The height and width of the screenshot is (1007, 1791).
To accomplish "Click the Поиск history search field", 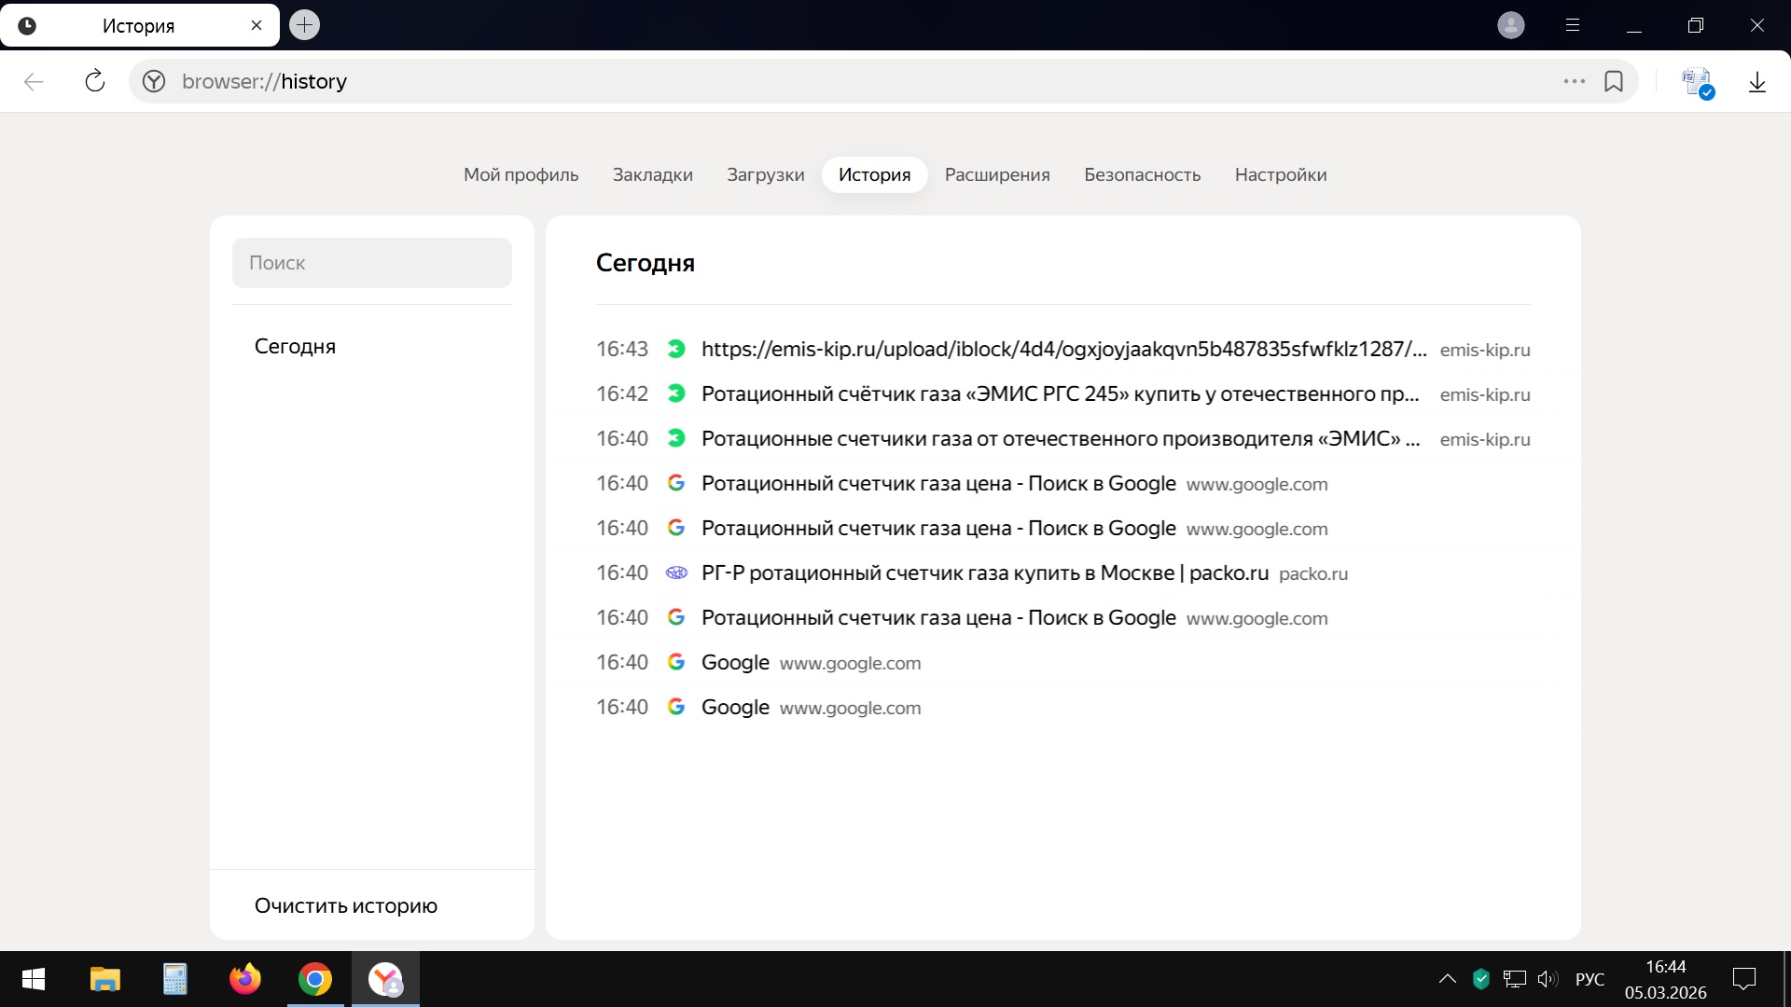I will click(x=371, y=263).
